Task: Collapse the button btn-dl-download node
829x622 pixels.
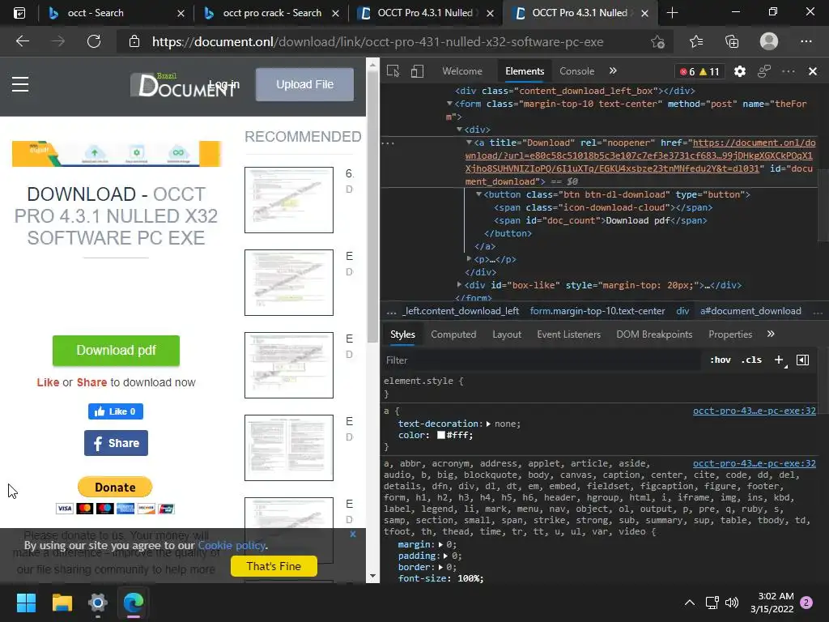Action: click(x=478, y=194)
